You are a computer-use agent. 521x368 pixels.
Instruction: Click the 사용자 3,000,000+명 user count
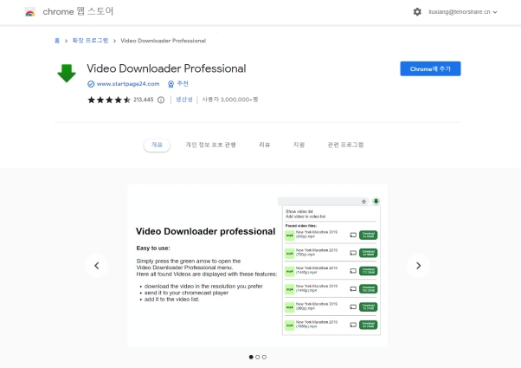[230, 100]
